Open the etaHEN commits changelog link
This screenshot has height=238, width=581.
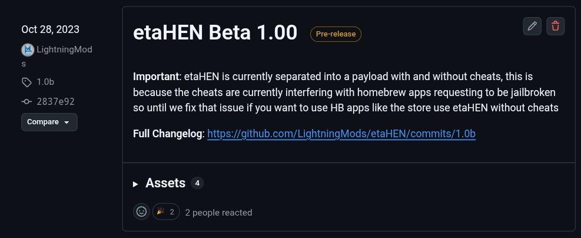[x=341, y=134]
